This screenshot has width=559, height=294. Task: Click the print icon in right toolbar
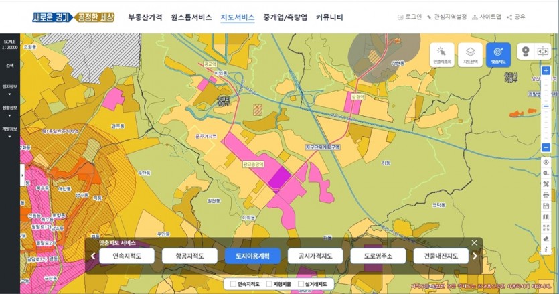click(x=546, y=195)
